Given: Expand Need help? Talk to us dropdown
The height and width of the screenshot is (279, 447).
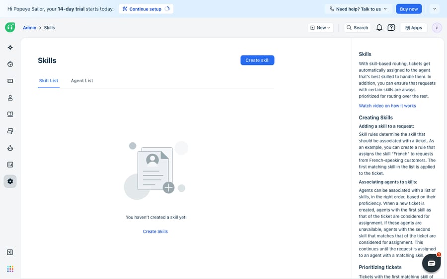Looking at the screenshot, I should (358, 9).
